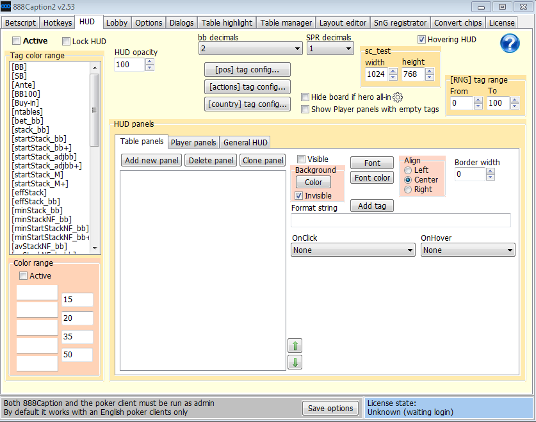
Task: Enable Hide board if hero all-in
Action: (x=305, y=97)
